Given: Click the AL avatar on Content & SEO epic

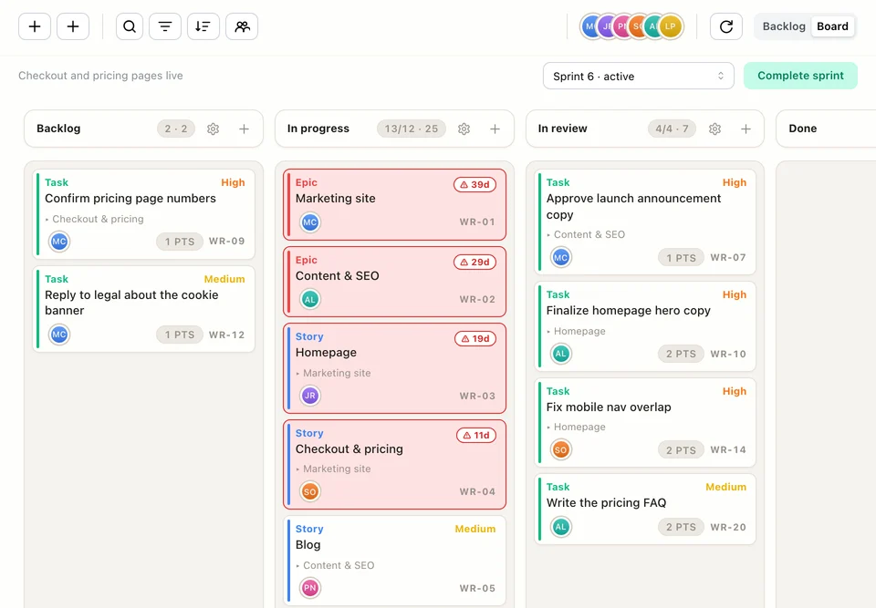Looking at the screenshot, I should pyautogui.click(x=310, y=299).
